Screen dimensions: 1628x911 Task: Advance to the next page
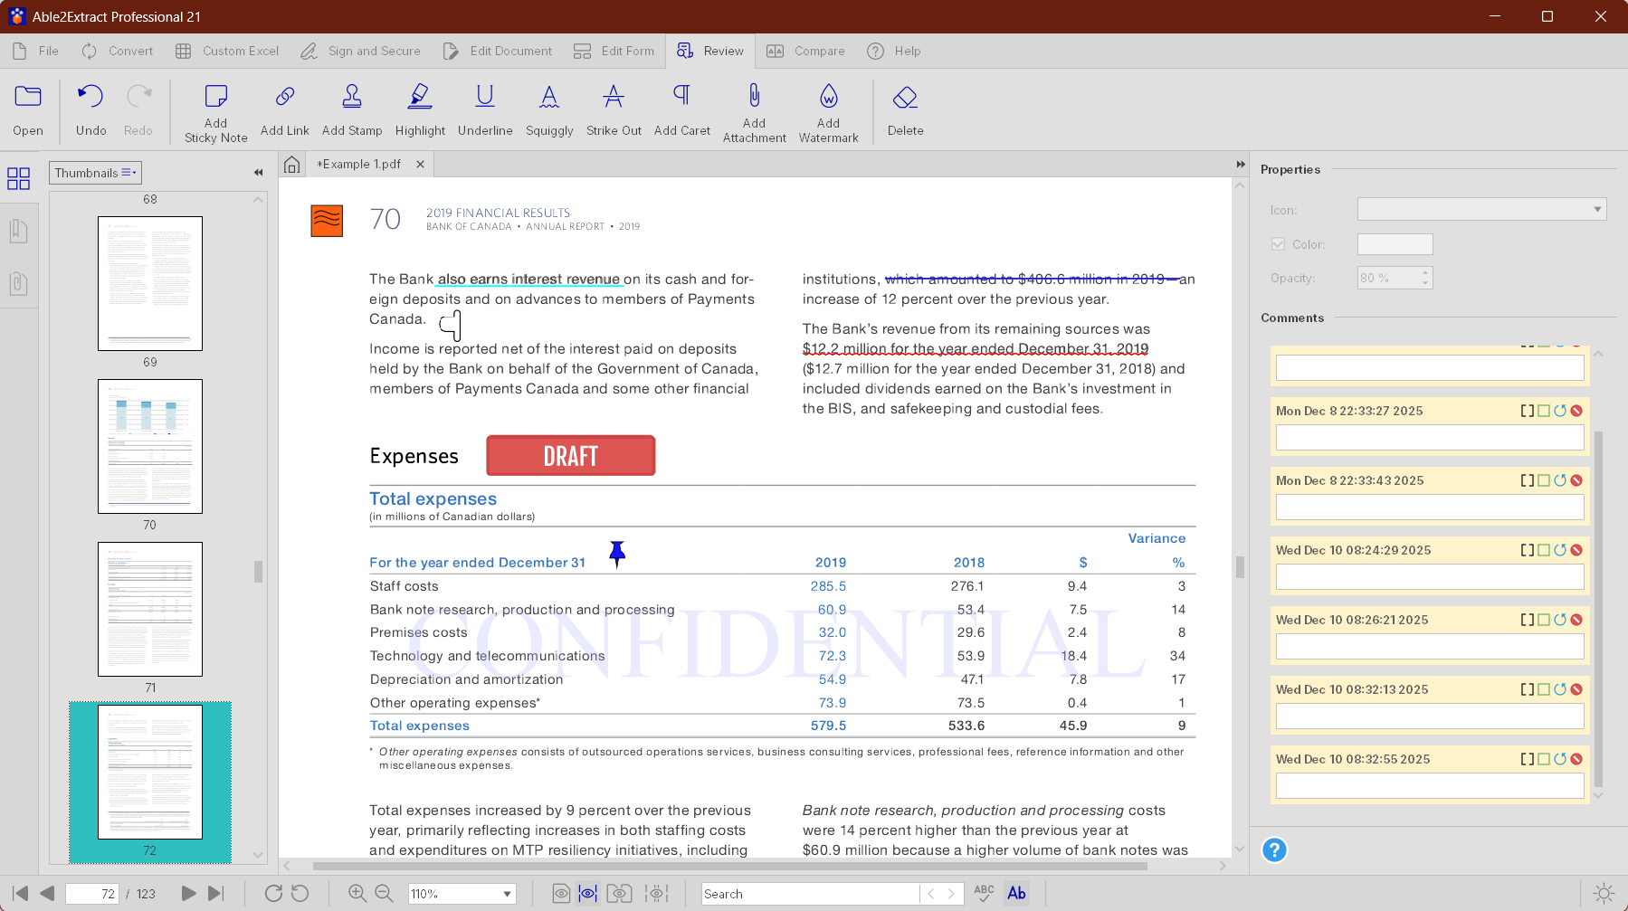point(188,894)
